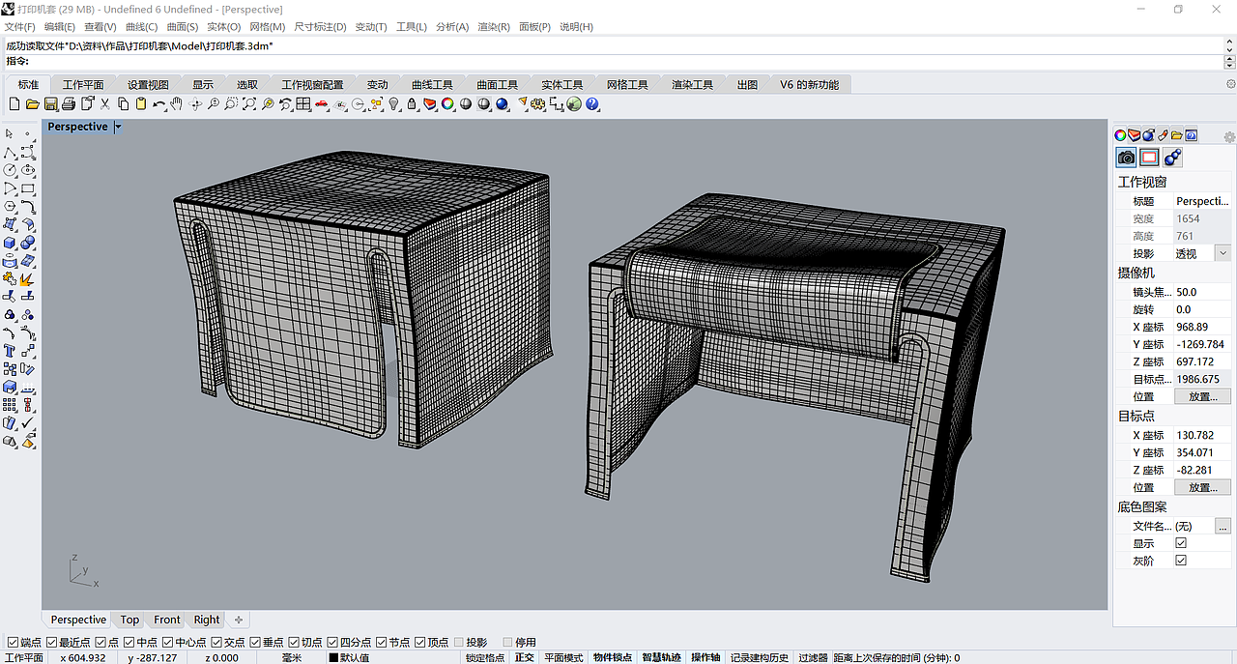Open the 曲面(S) menu

point(182,27)
